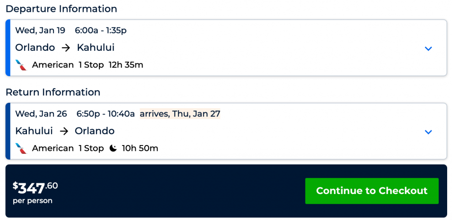Select the 'arrives, Thu, Jan 27' badge
Image resolution: width=452 pixels, height=220 pixels.
click(x=180, y=114)
